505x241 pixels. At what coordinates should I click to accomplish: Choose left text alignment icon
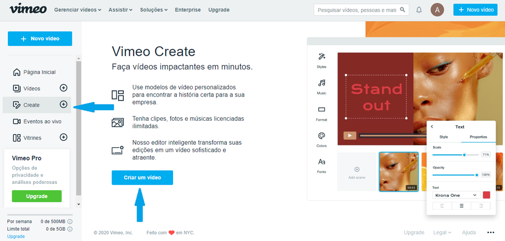tap(442, 206)
